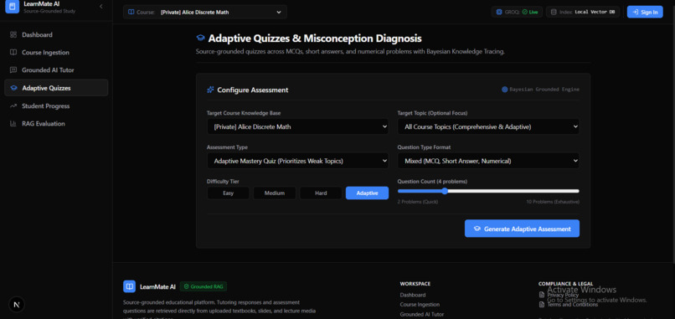This screenshot has width=675, height=319.
Task: Click the RAG Evaluation bar chart icon
Action: [13, 124]
